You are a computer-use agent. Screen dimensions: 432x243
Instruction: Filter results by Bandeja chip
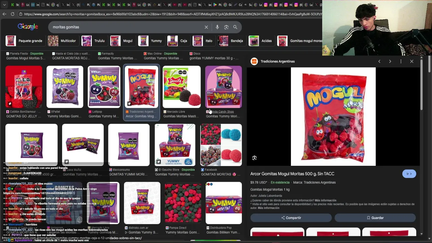(x=231, y=41)
